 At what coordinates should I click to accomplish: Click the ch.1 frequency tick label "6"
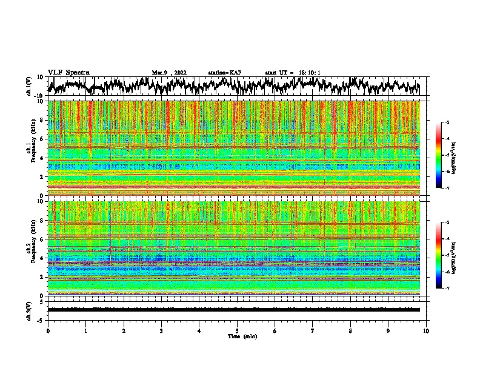42,139
